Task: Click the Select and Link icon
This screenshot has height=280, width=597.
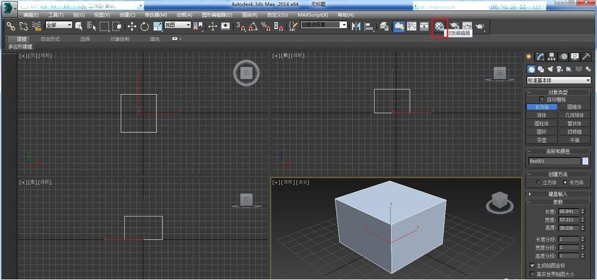Action: 10,26
